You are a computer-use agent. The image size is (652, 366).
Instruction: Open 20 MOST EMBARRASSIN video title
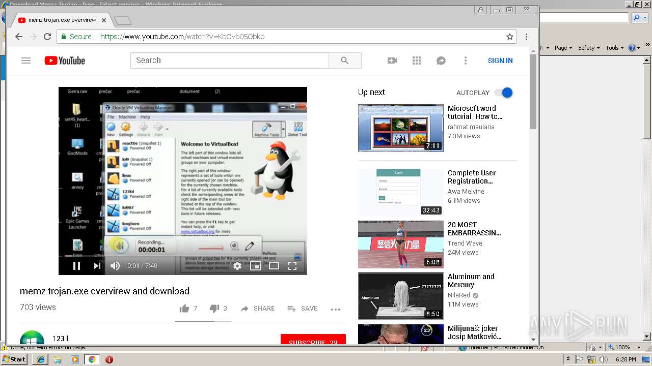point(474,229)
